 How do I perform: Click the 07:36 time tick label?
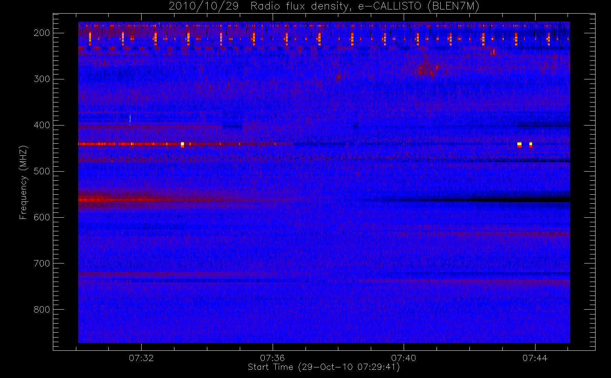[x=272, y=358]
